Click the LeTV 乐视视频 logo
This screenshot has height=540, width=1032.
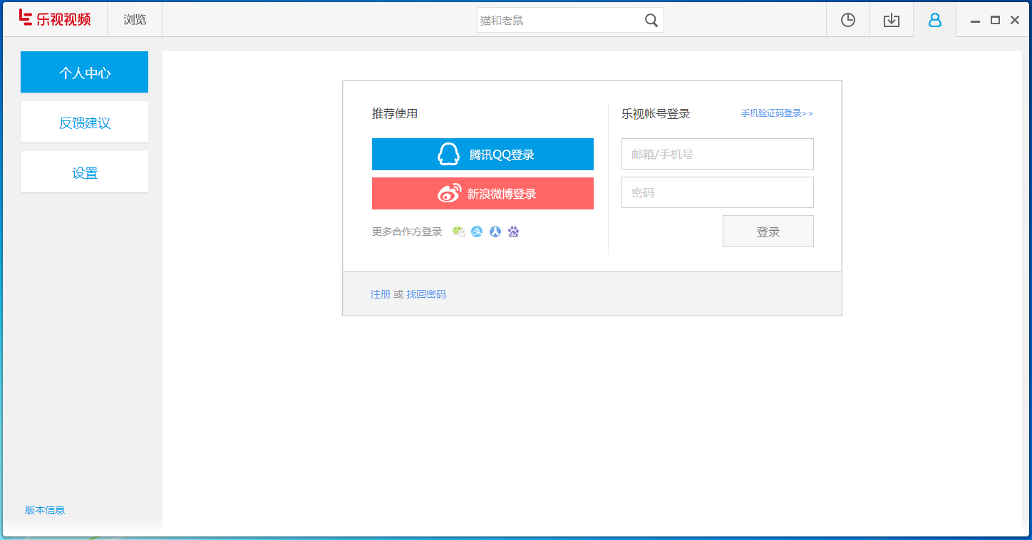click(55, 19)
